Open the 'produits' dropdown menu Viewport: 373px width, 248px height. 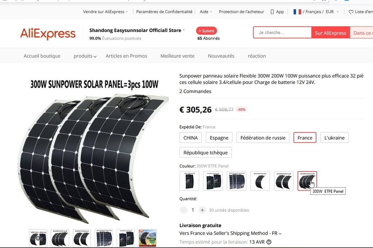point(85,56)
